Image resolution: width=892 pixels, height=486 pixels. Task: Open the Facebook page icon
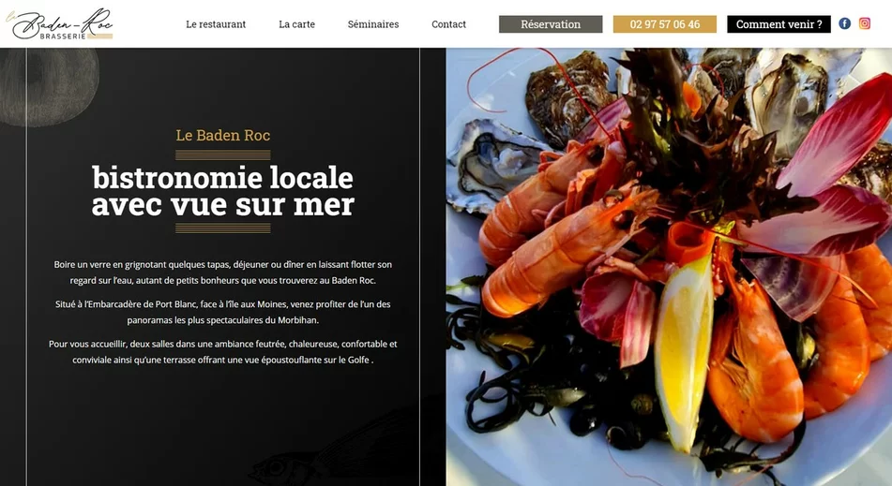click(845, 23)
